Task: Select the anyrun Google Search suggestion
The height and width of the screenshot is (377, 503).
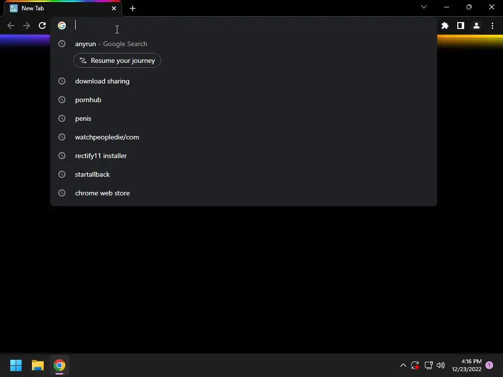Action: pyautogui.click(x=244, y=44)
